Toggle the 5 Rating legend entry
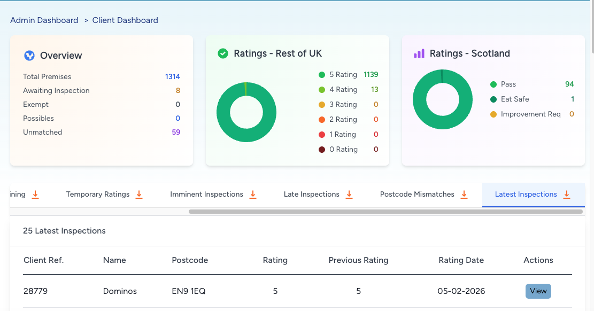The width and height of the screenshot is (594, 311). click(x=343, y=75)
